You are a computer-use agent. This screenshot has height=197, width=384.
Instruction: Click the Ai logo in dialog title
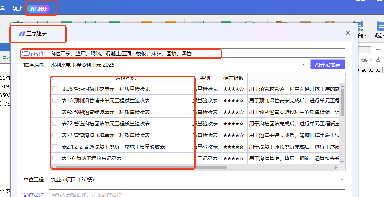(x=22, y=34)
